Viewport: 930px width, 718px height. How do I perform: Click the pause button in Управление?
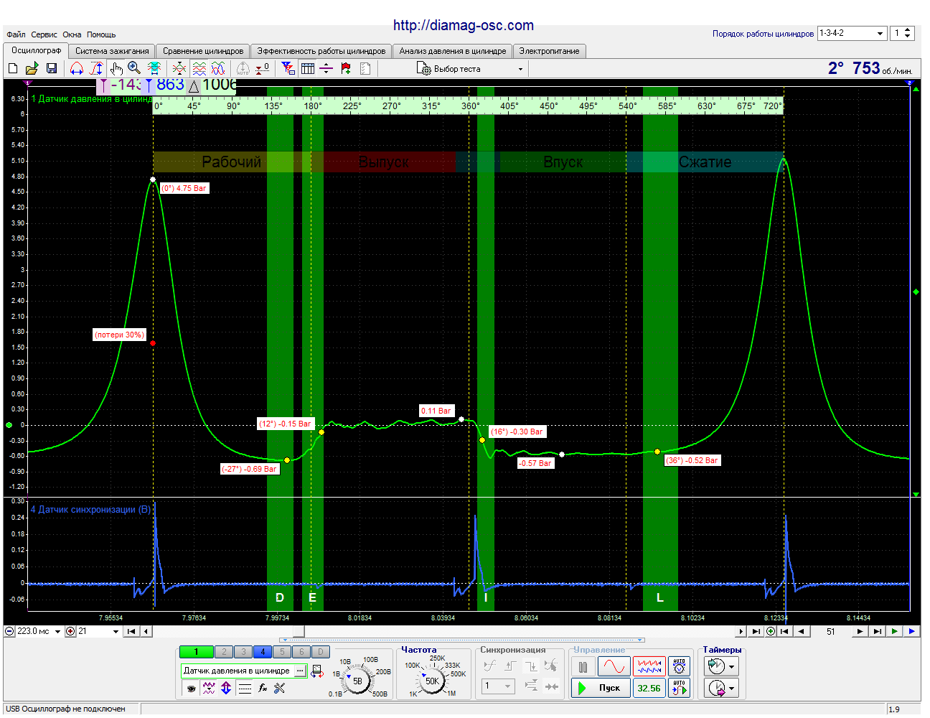tap(583, 667)
